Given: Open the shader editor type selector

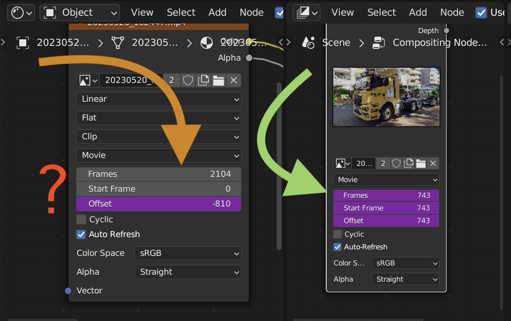Looking at the screenshot, I should click(x=21, y=13).
